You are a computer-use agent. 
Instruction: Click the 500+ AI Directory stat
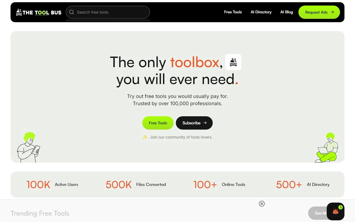[x=303, y=185]
